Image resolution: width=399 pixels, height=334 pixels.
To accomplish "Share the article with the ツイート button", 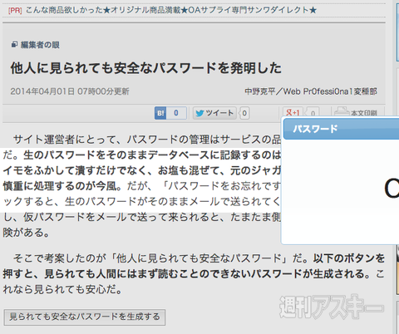I will point(214,113).
